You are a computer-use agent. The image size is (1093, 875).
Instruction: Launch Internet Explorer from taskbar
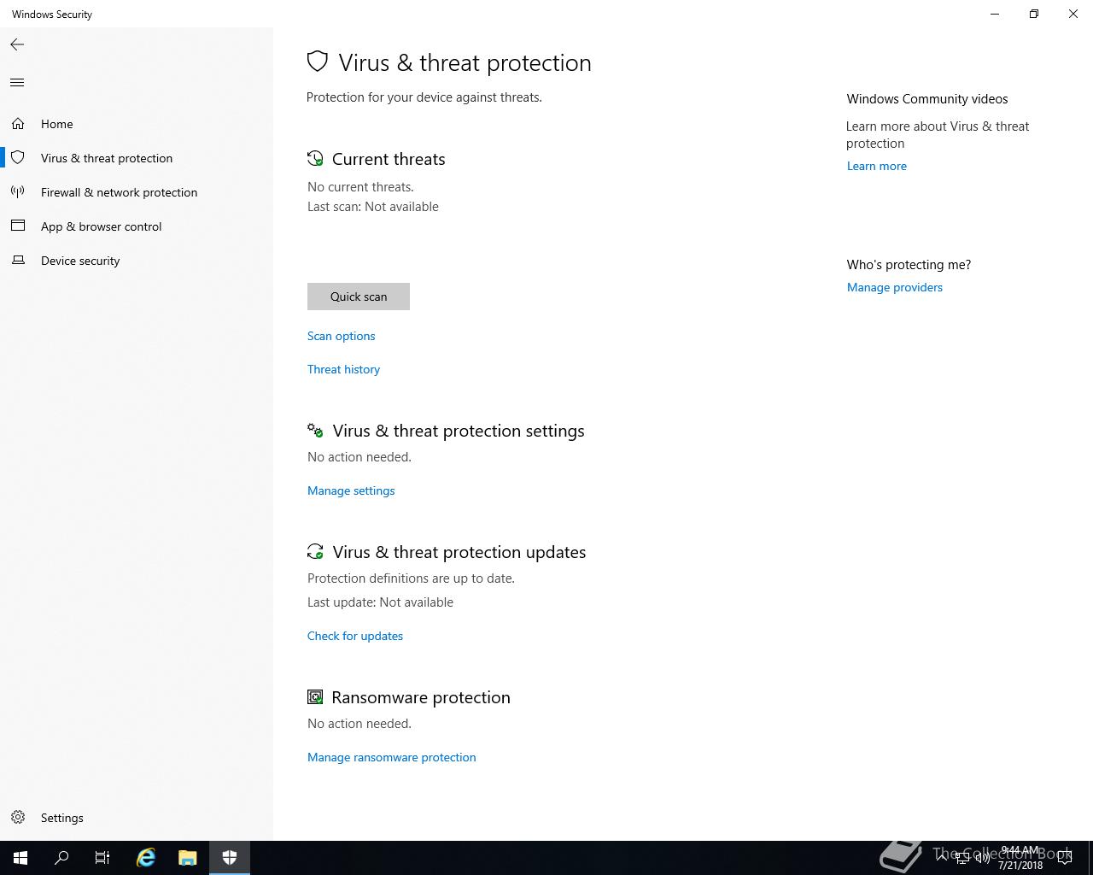(146, 858)
